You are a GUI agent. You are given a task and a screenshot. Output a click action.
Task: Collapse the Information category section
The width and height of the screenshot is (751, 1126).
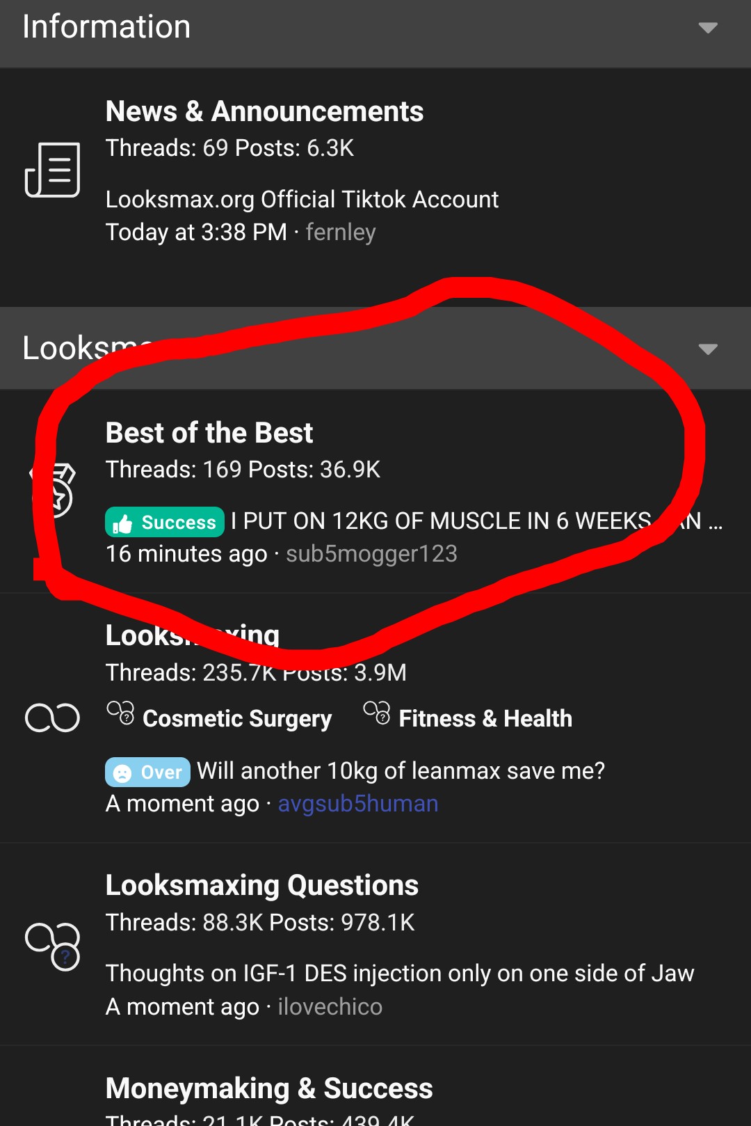tap(708, 28)
